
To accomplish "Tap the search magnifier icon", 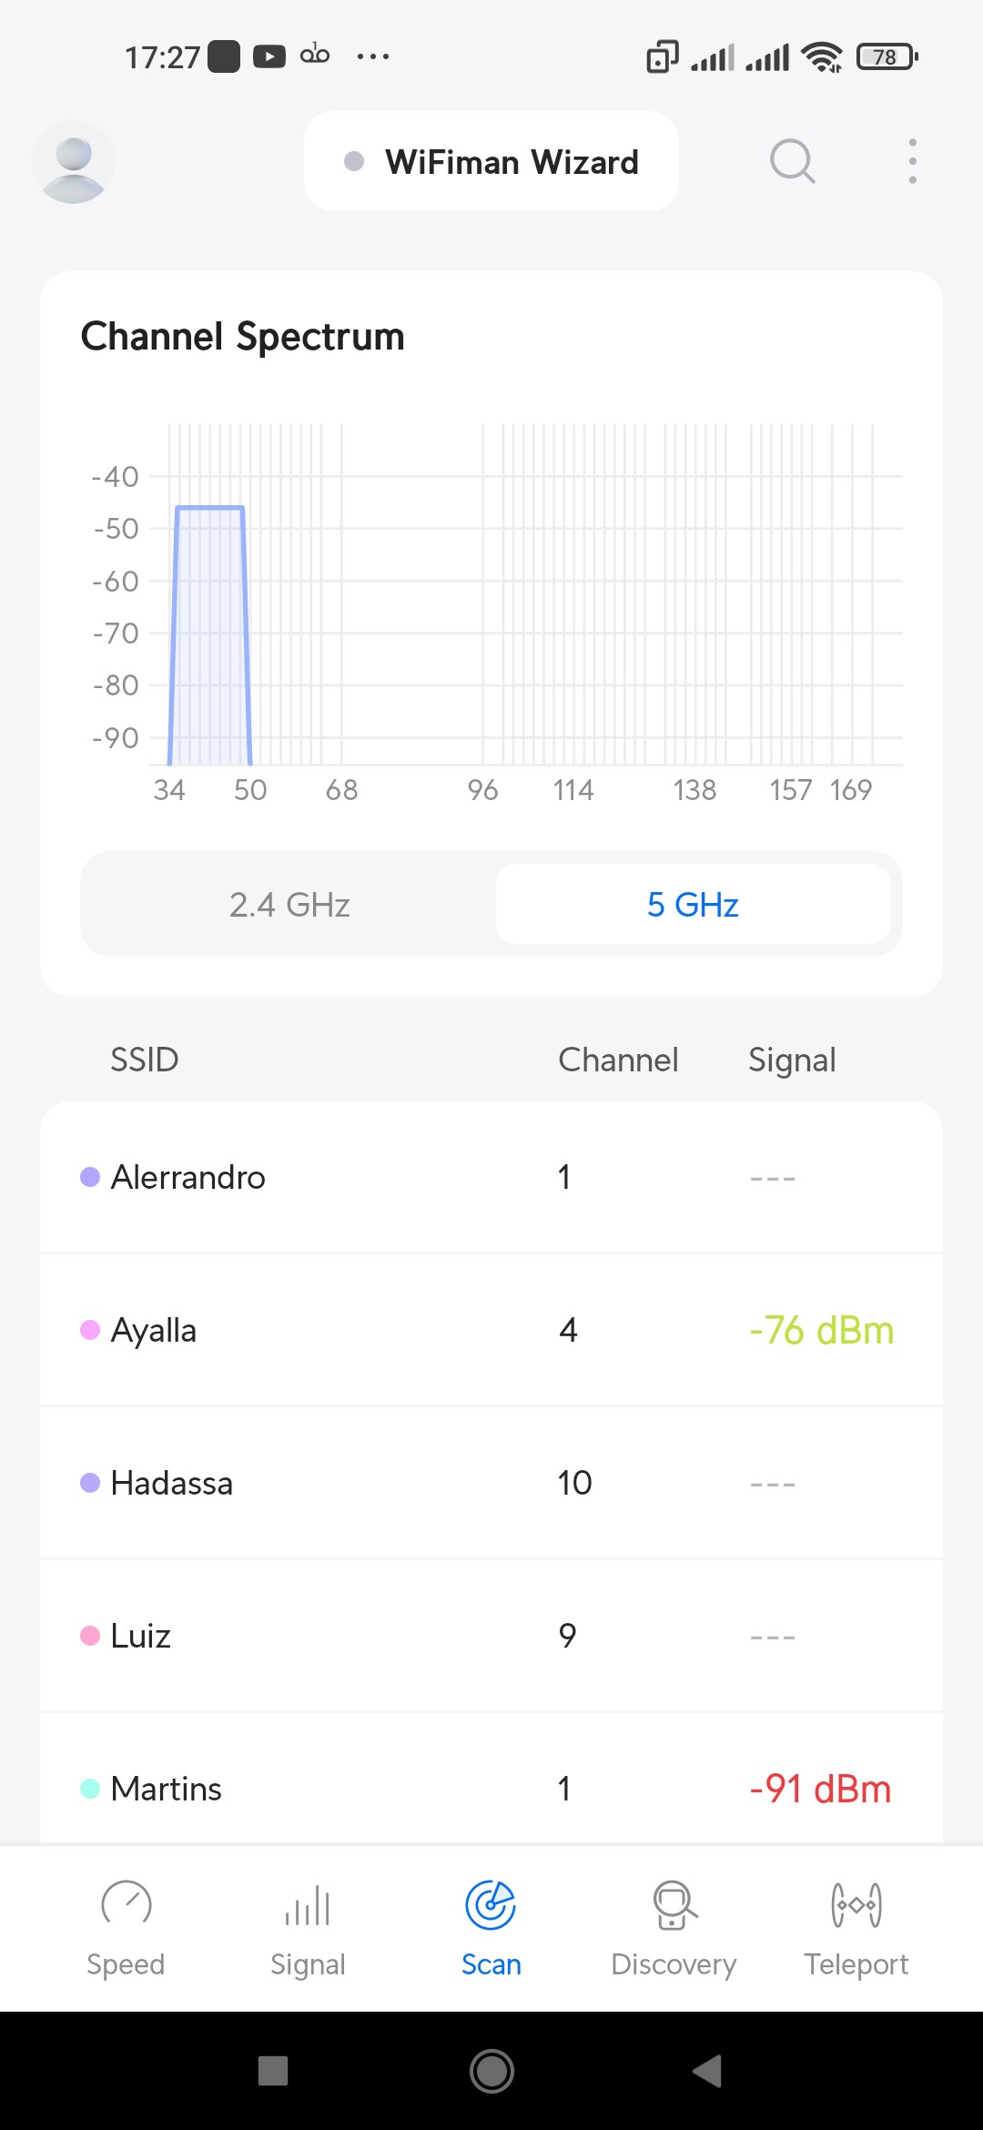I will click(792, 162).
